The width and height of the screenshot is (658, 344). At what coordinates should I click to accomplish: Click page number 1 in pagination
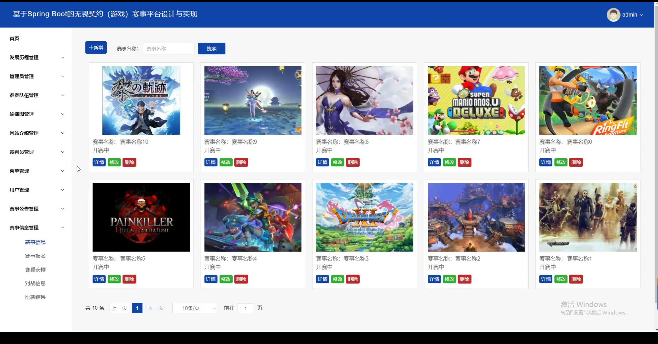click(137, 308)
